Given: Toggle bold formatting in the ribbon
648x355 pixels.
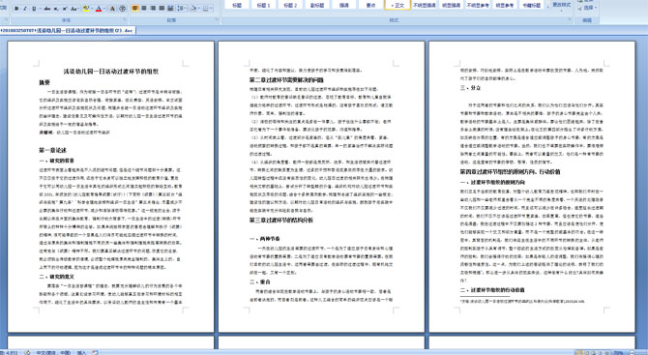Looking at the screenshot, I should [16, 9].
